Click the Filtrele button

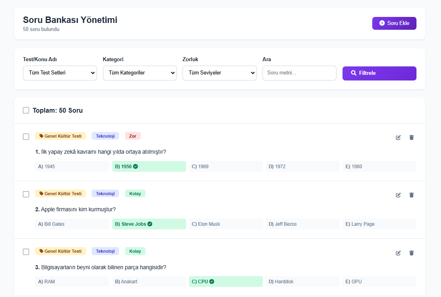click(x=379, y=73)
